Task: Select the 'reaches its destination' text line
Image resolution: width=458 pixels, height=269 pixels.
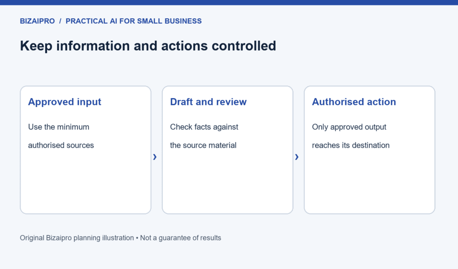Action: pyautogui.click(x=351, y=145)
